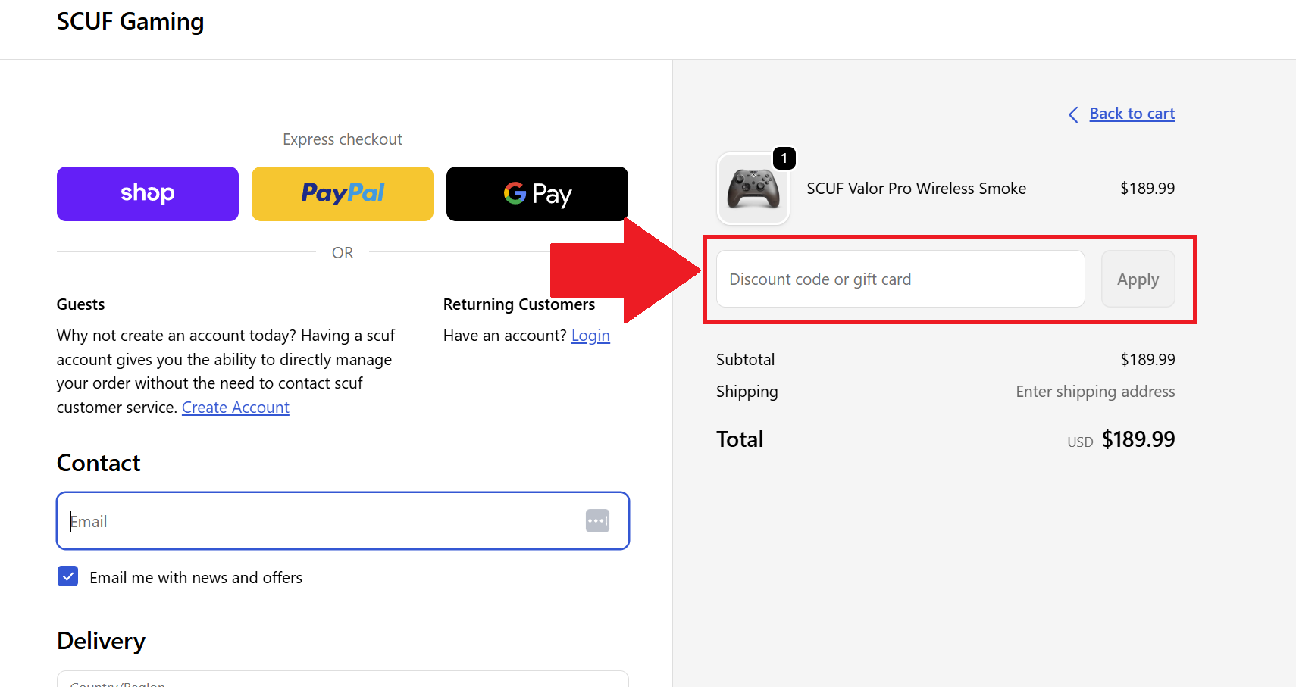Click inside the Discount code or gift card field
The width and height of the screenshot is (1296, 687).
tap(899, 279)
